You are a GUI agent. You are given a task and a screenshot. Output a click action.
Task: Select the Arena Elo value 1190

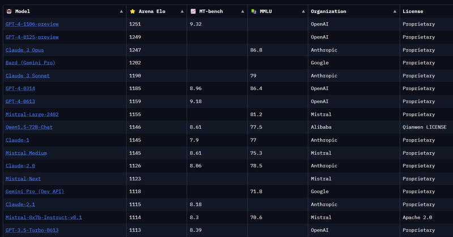pos(135,76)
